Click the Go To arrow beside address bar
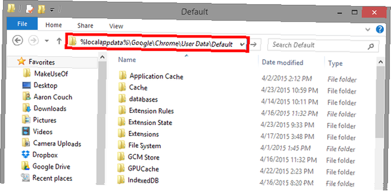 pyautogui.click(x=253, y=45)
